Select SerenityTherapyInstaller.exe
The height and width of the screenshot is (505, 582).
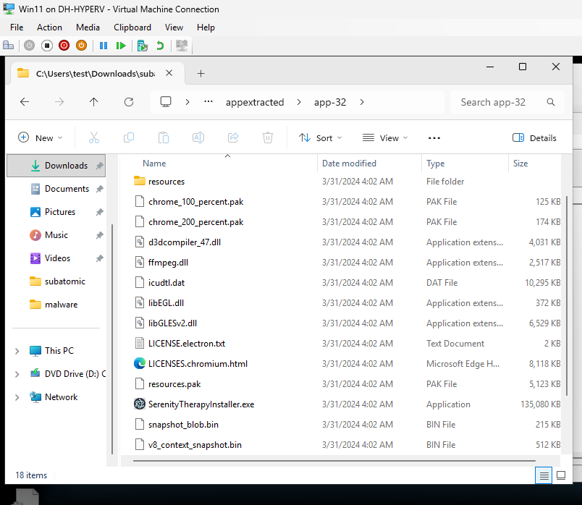coord(201,404)
